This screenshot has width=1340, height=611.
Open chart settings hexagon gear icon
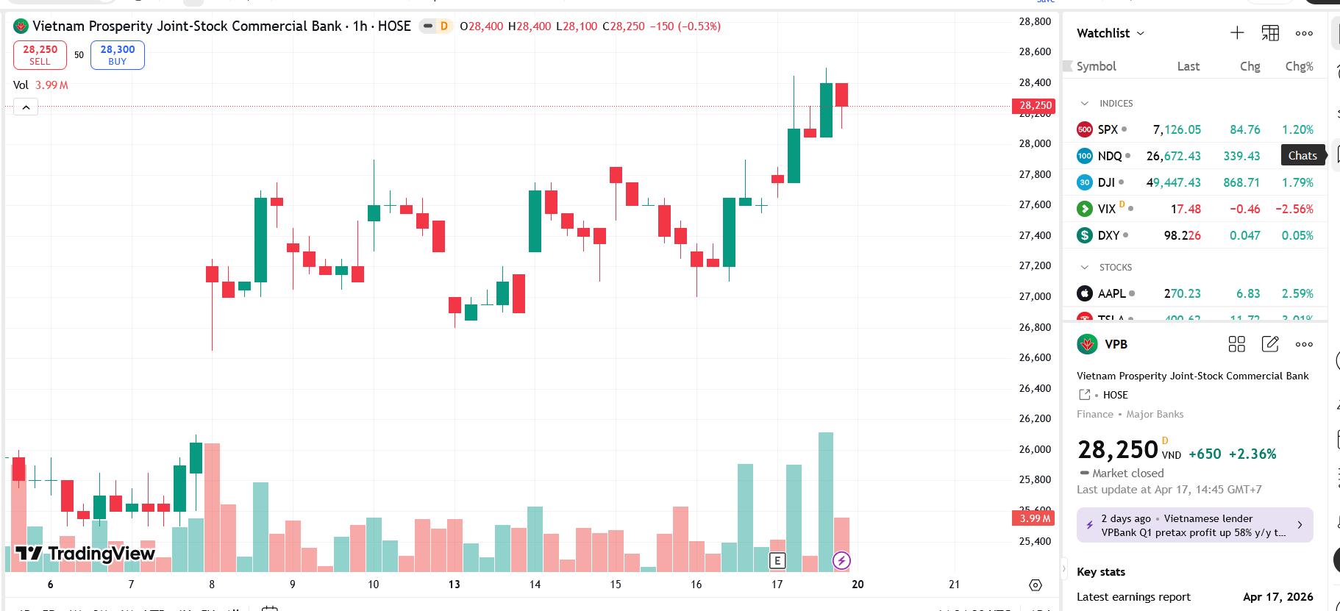point(1036,585)
